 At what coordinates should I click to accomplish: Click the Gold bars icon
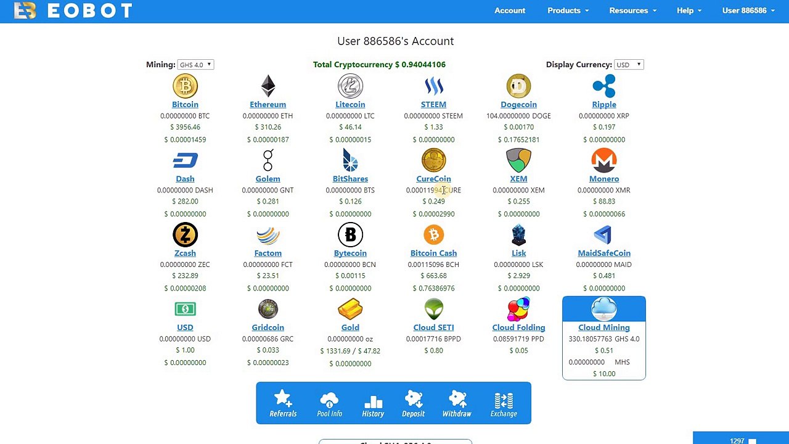pos(350,309)
